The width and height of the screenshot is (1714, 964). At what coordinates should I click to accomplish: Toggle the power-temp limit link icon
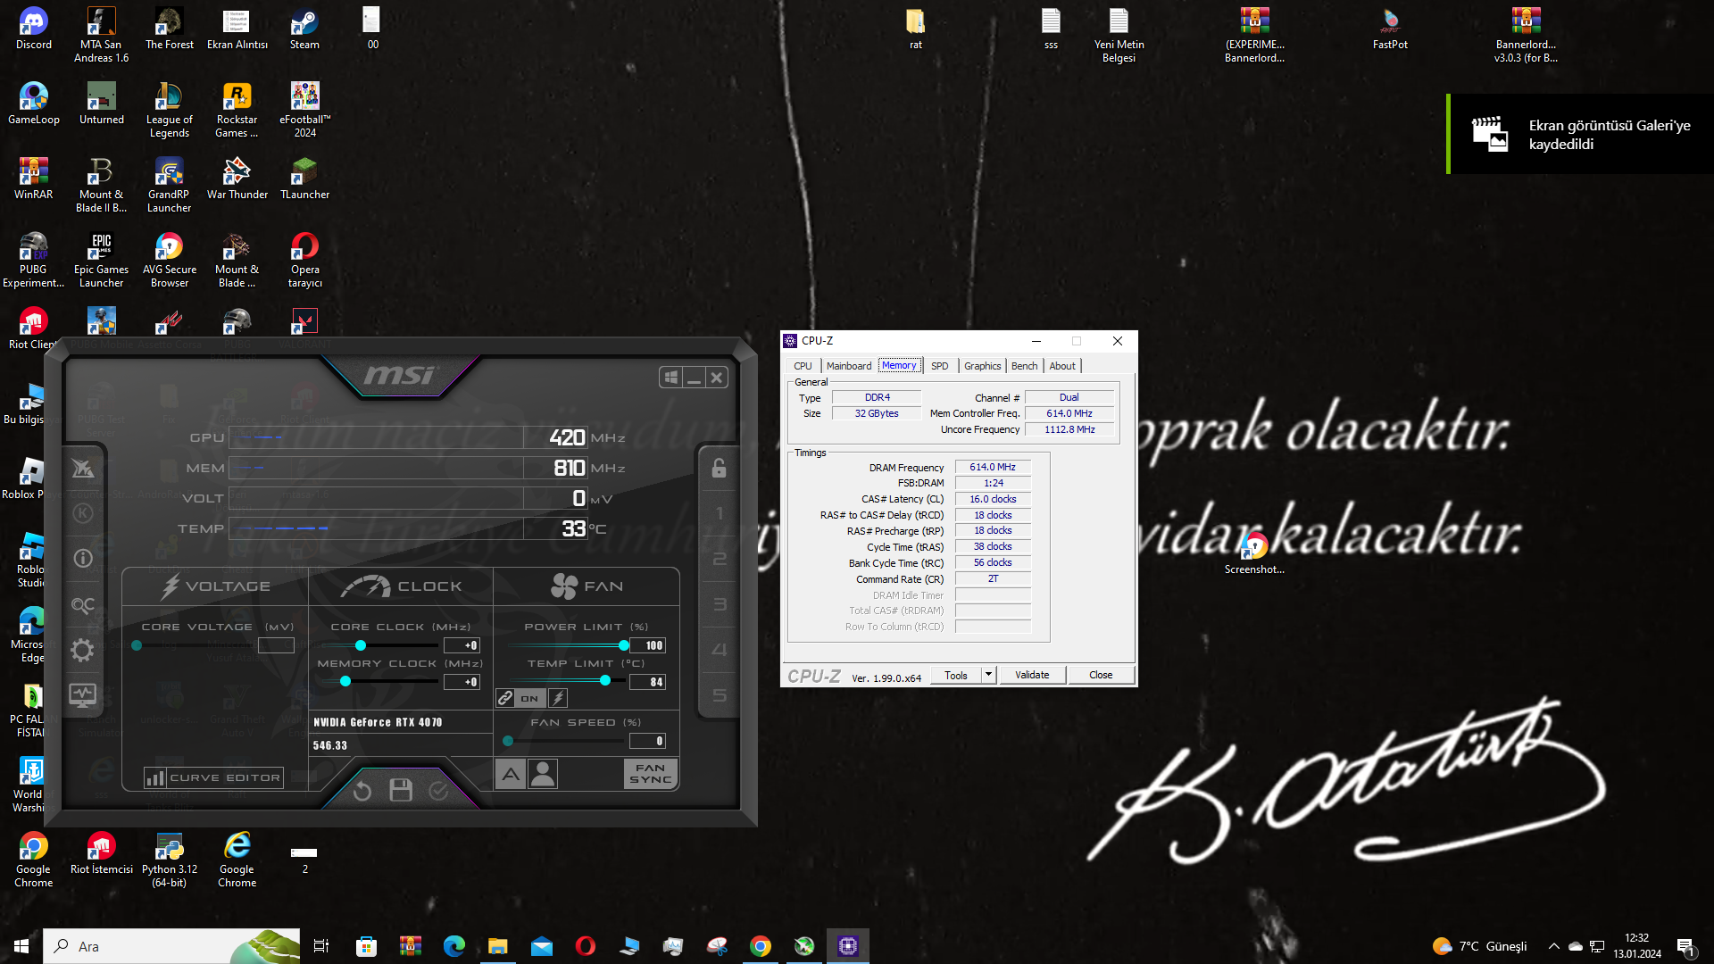click(505, 698)
